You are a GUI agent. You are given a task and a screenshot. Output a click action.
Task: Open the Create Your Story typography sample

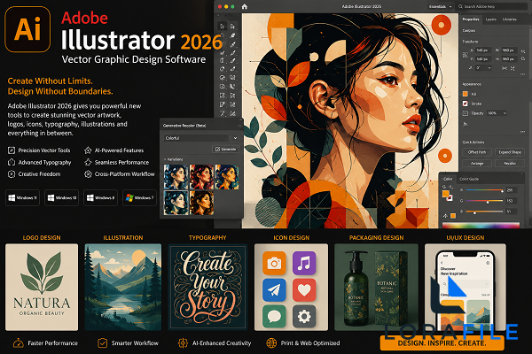[x=207, y=288]
